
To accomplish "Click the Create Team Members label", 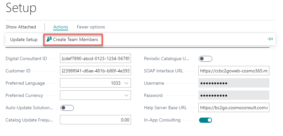I will [75, 39].
